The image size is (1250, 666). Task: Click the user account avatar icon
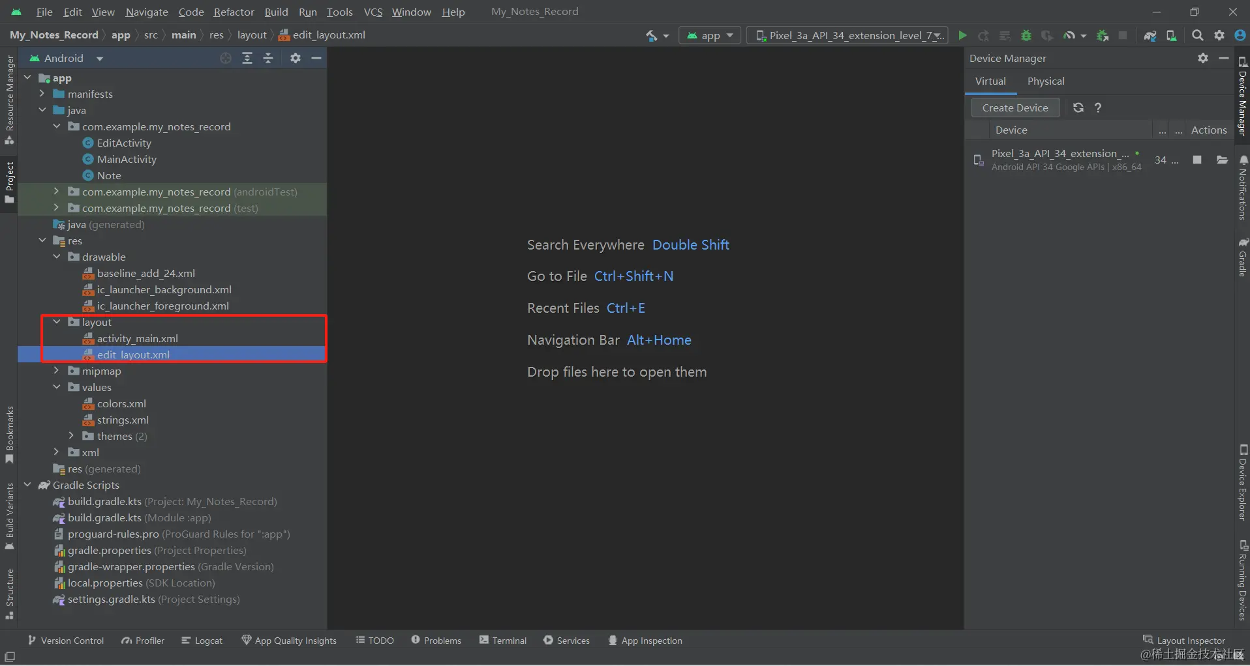click(x=1240, y=35)
